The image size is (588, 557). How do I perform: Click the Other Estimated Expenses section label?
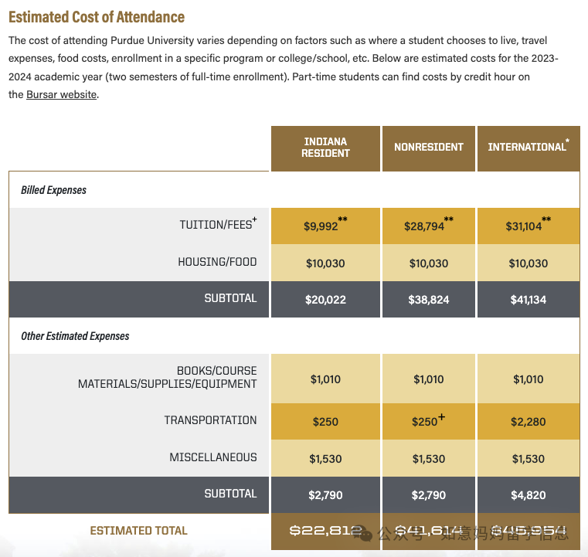75,336
